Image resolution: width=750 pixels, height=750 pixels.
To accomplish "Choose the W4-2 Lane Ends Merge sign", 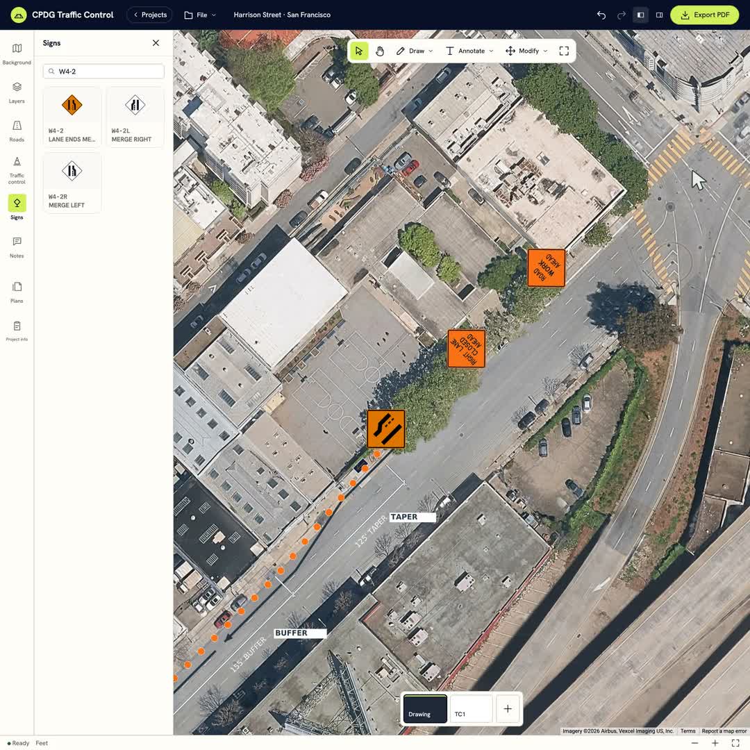I will [x=72, y=117].
